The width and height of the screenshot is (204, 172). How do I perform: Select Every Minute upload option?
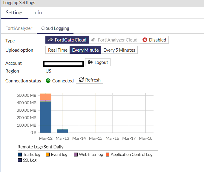85,50
